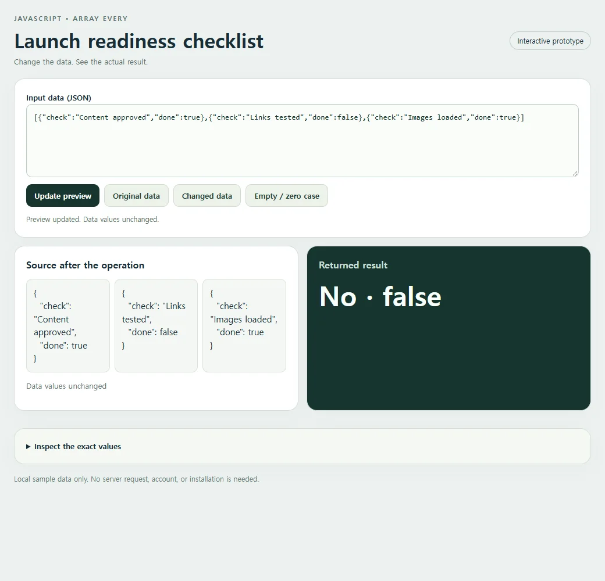Click the 'Input data (JSON)' label
The image size is (605, 581).
[x=59, y=98]
